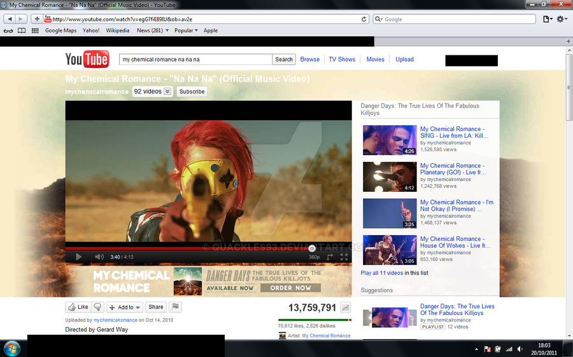Open system volume tray icon
This screenshot has height=357, width=573.
point(520,349)
